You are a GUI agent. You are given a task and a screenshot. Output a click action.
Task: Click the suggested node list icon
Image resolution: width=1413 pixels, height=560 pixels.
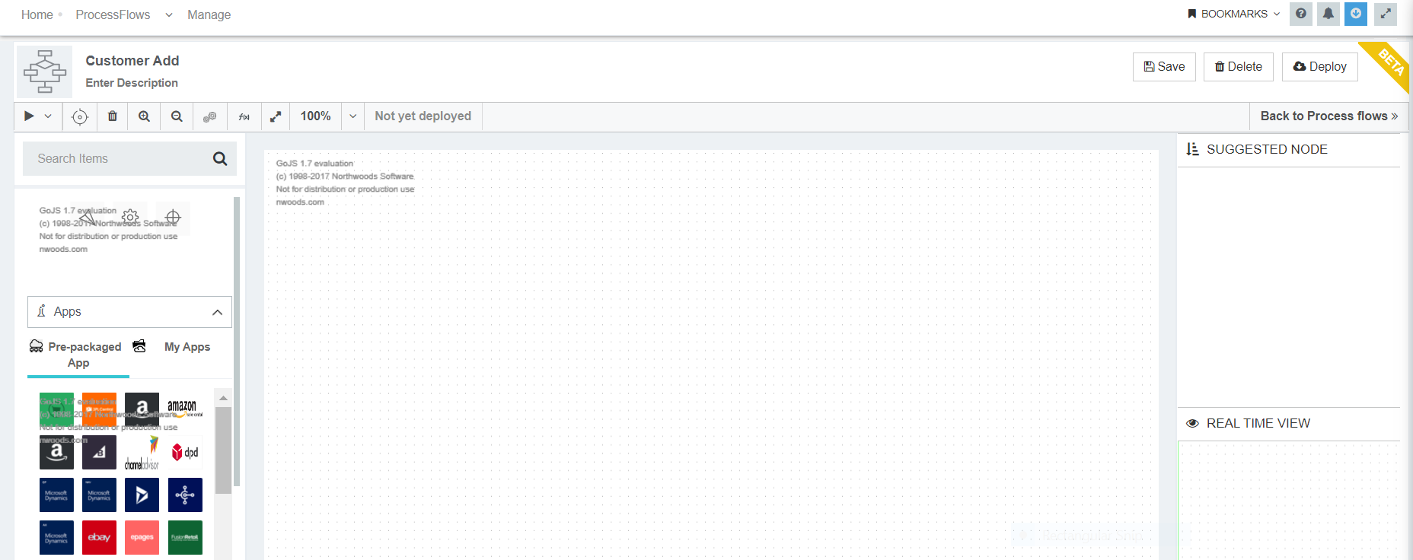pos(1192,149)
